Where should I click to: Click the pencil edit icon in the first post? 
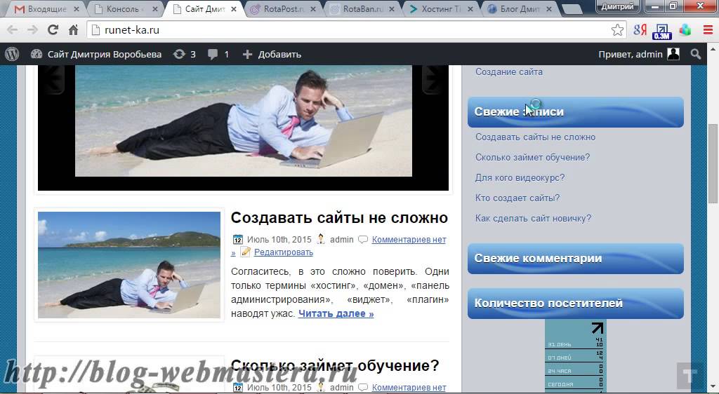coord(245,252)
